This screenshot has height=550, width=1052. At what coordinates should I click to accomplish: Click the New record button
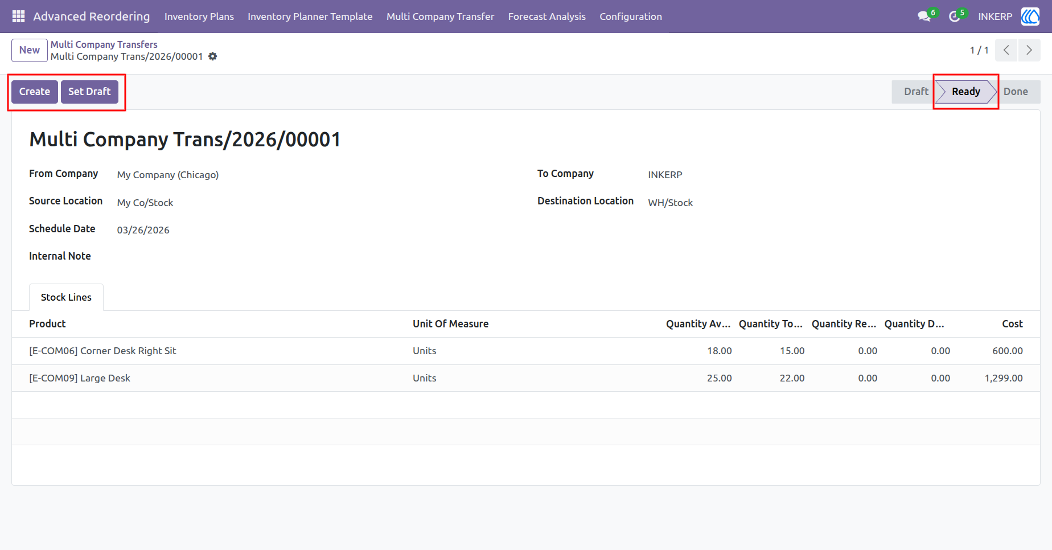(30, 50)
